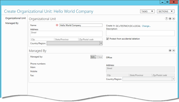The width and height of the screenshot is (179, 102).
Task: Click the Managed By Zip/Postal code field
Action: click(x=163, y=75)
